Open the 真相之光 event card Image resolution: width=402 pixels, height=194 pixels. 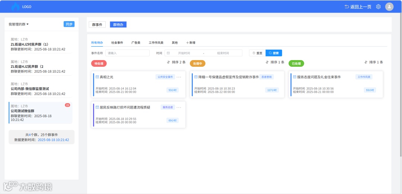pyautogui.click(x=138, y=84)
